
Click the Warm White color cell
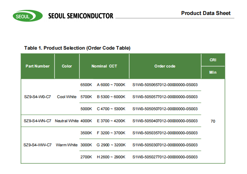click(x=67, y=145)
